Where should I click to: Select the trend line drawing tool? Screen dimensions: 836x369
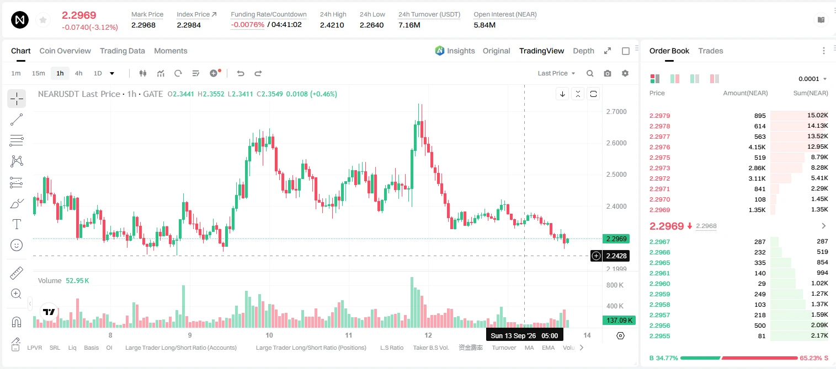pyautogui.click(x=17, y=120)
